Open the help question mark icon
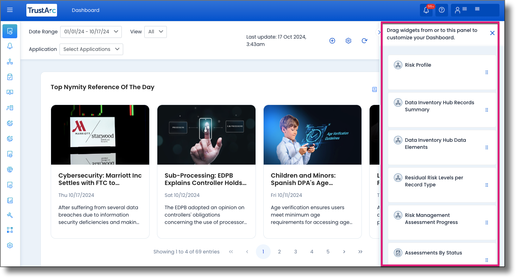The width and height of the screenshot is (516, 278). point(442,10)
